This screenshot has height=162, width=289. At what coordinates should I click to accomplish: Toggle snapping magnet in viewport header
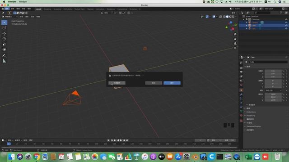click(120, 13)
